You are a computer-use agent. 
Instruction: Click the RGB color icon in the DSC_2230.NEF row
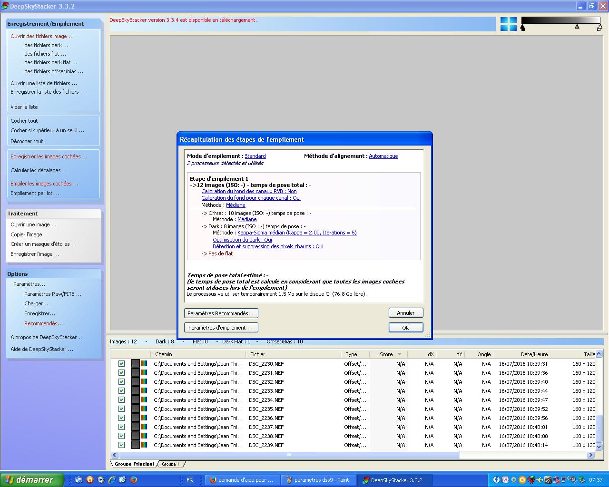tap(144, 364)
